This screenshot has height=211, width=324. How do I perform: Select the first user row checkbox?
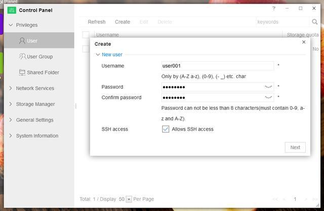pos(86,49)
